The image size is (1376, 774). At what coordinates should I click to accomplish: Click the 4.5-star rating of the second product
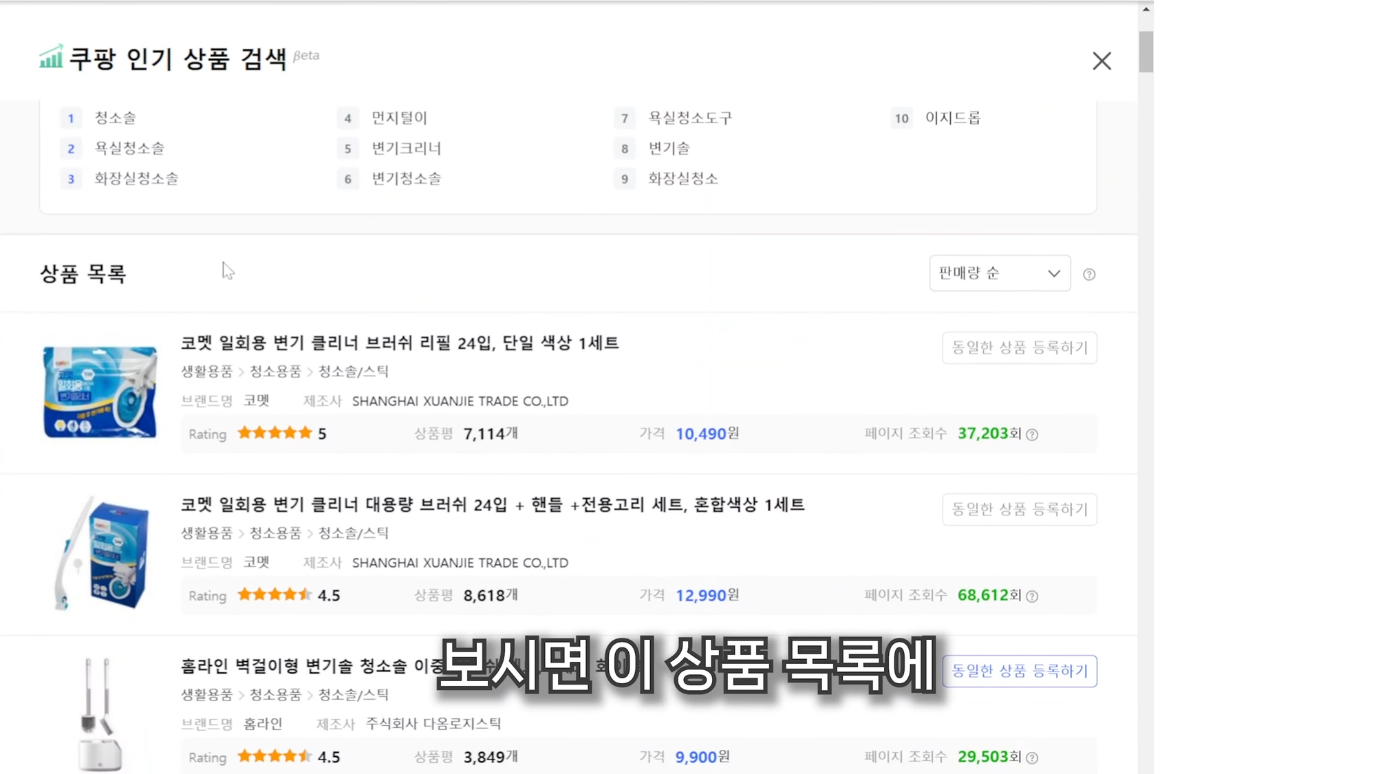click(275, 594)
